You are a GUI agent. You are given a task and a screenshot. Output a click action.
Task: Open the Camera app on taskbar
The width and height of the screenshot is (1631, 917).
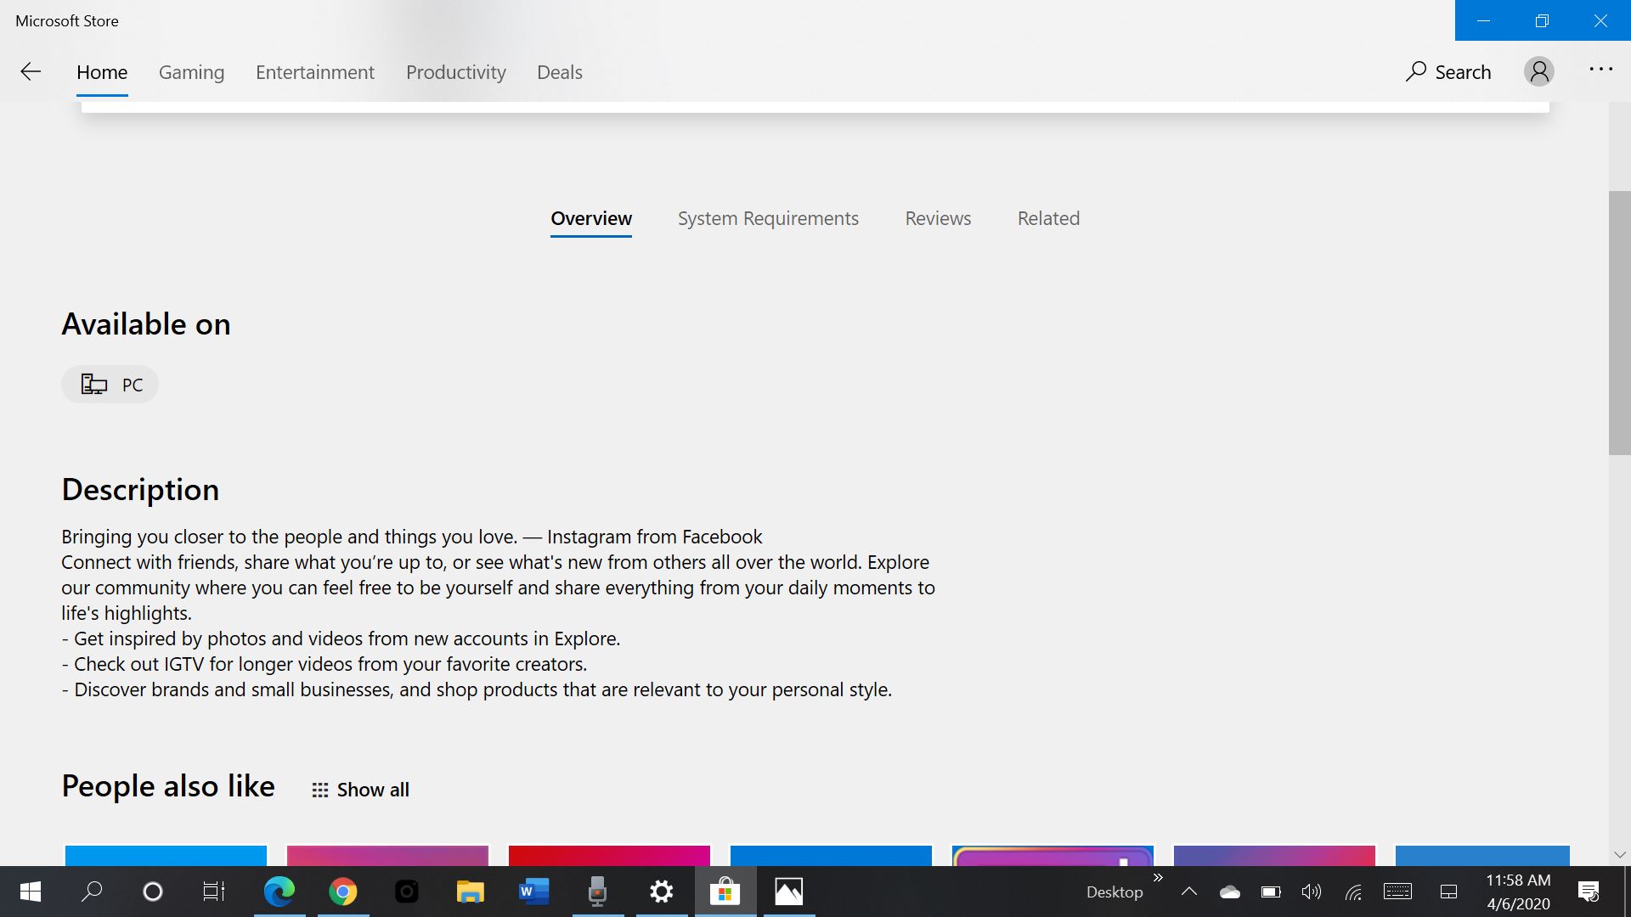(407, 892)
